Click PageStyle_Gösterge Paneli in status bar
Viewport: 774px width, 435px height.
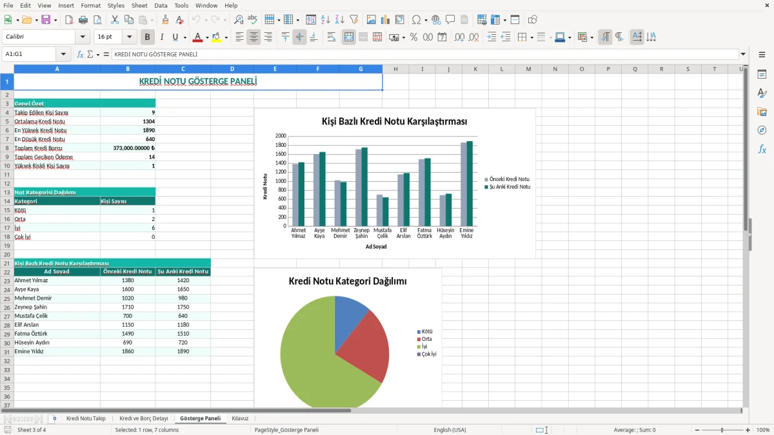[286, 430]
